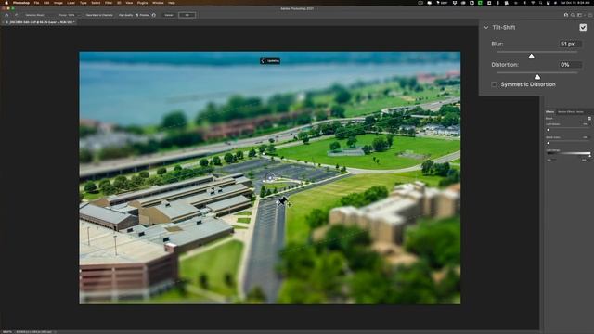This screenshot has width=594, height=334.
Task: Select the open document tab
Action: point(40,22)
